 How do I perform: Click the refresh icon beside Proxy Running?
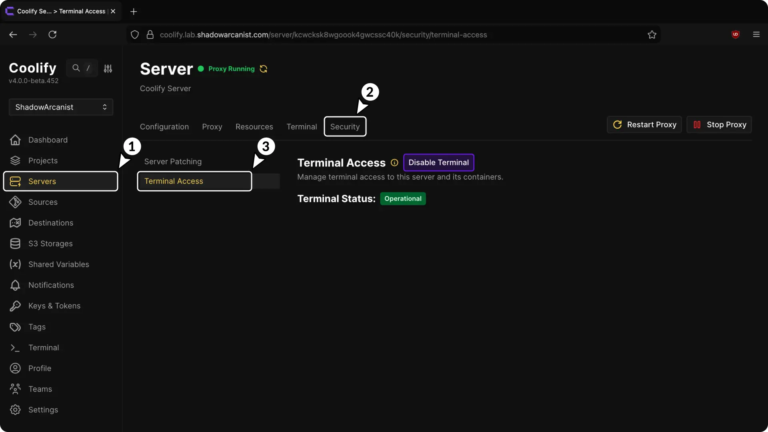click(263, 69)
